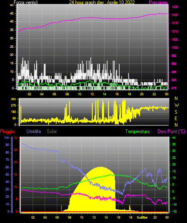The image size is (187, 223).
Task: Click the 985 pressure axis value
Action: (x=174, y=72)
